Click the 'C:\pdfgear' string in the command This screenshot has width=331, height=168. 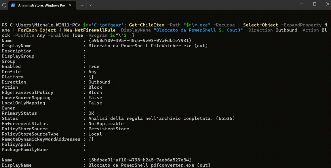pos(107,25)
